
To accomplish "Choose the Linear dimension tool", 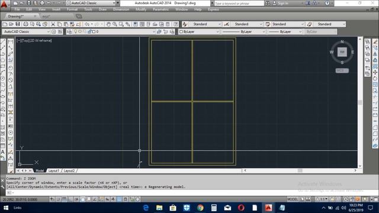I will [11, 42].
